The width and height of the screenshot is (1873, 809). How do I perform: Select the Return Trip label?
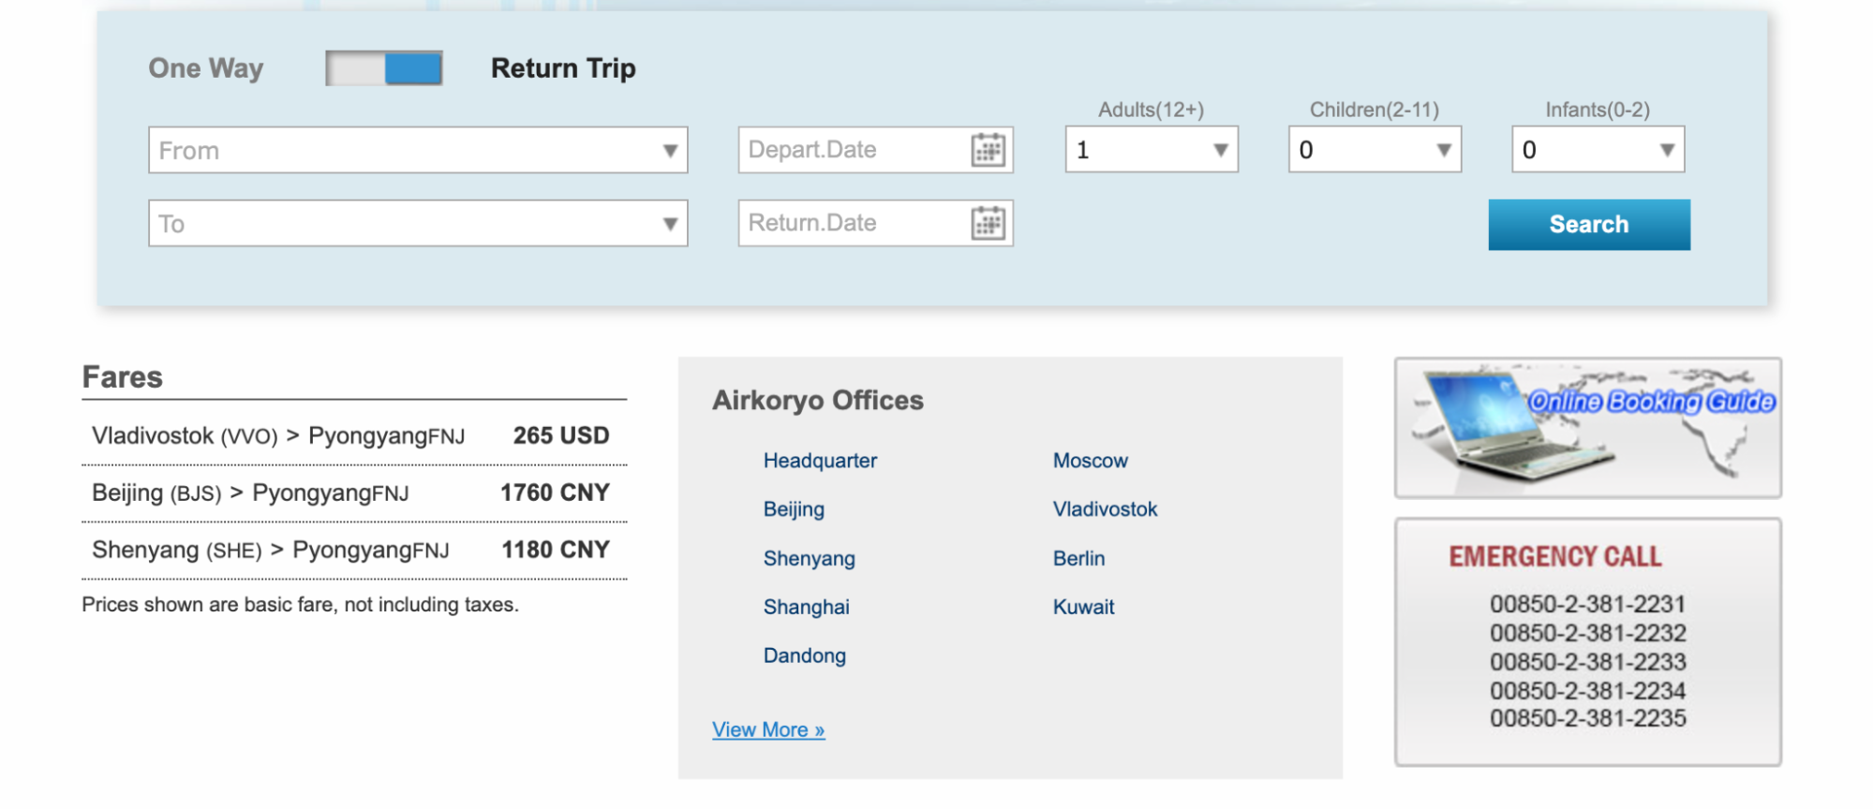(563, 68)
